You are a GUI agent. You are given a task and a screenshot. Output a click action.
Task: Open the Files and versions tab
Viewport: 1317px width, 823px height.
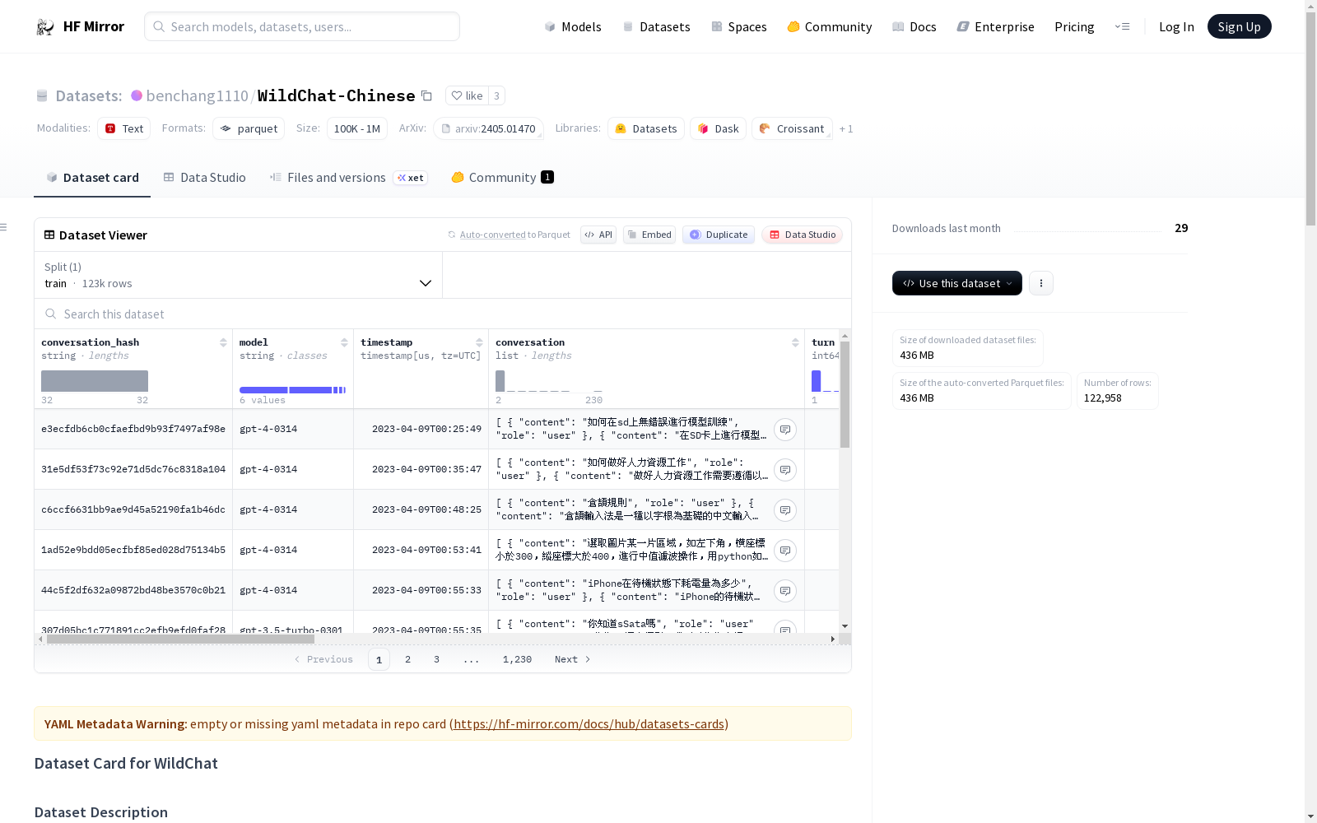[x=348, y=178]
